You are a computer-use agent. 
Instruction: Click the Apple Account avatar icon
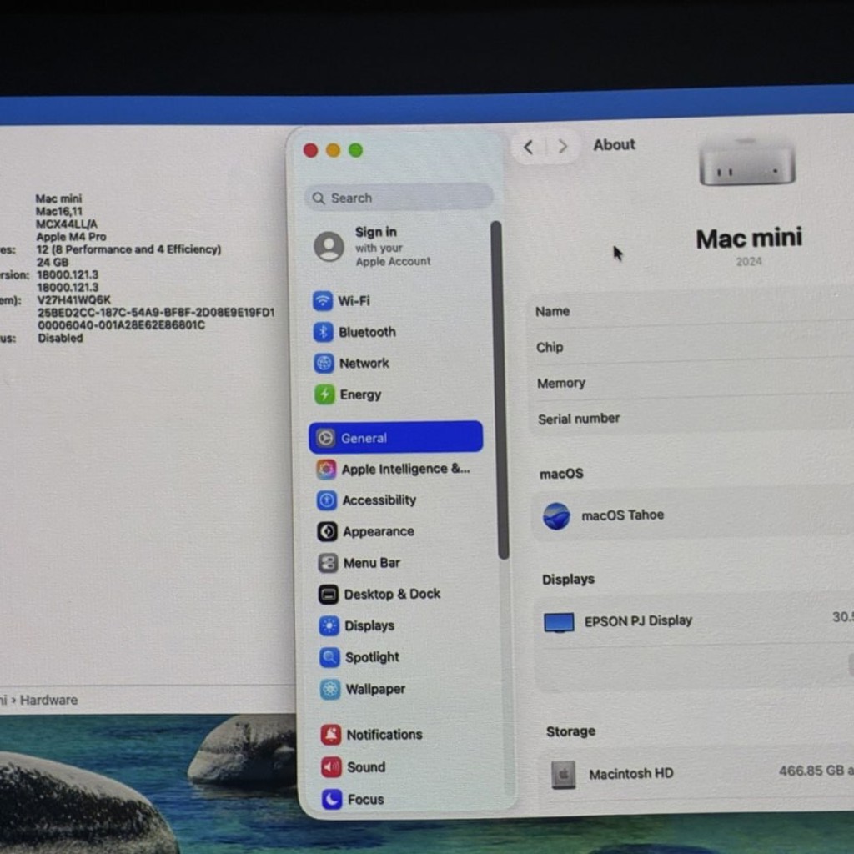coord(329,246)
